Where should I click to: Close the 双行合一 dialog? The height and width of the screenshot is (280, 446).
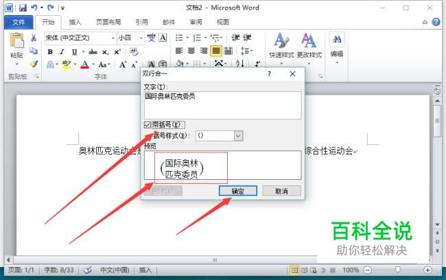(292, 74)
